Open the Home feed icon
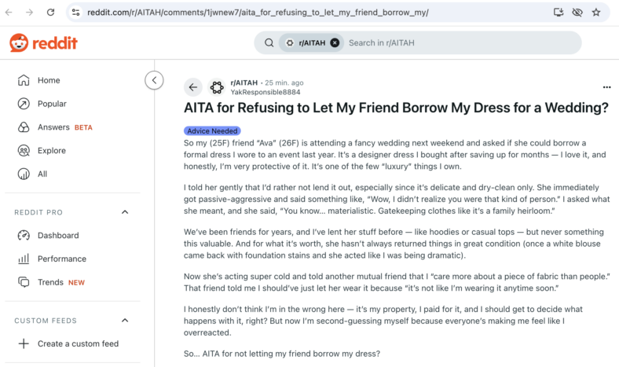Image resolution: width=619 pixels, height=367 pixels. click(24, 80)
